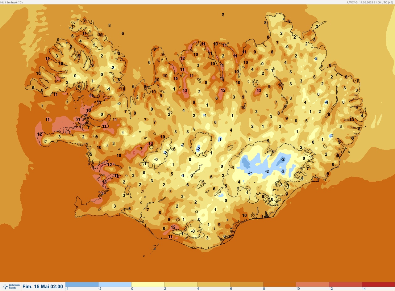Viewport: 395px width, 291px height.
Task: Click the 'Fim. 15 Maí 02:00' forecast time label
Action: (x=43, y=287)
